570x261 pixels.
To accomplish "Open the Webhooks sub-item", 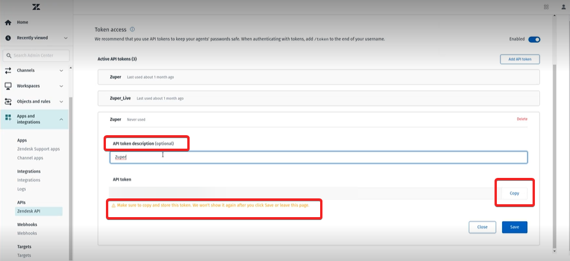I will [x=27, y=233].
